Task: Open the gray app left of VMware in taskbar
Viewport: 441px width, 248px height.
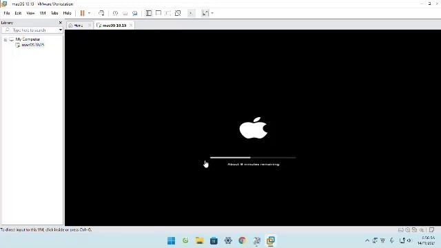Action: tap(256, 240)
